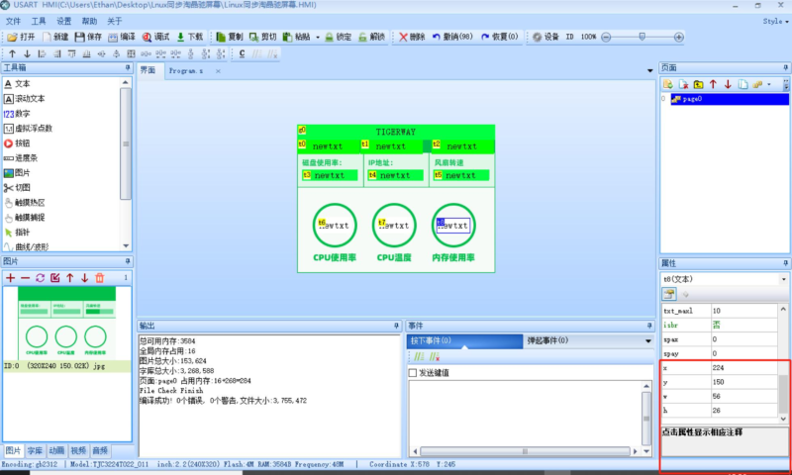
Task: Add a new page in 页面 panel
Action: [x=668, y=84]
